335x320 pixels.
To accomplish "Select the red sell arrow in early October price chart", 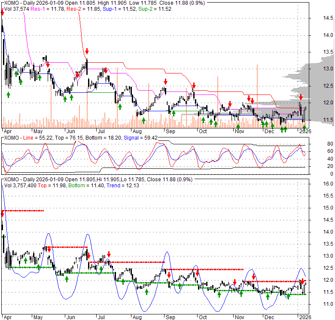I will point(194,85).
